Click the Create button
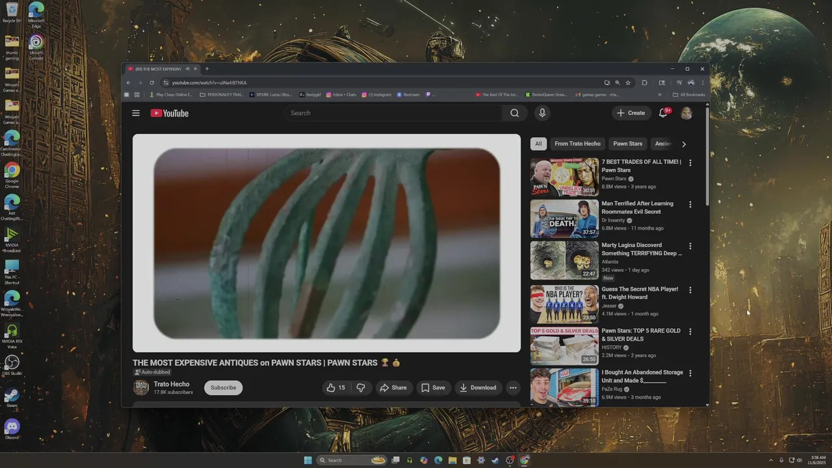This screenshot has width=832, height=468. pyautogui.click(x=631, y=113)
